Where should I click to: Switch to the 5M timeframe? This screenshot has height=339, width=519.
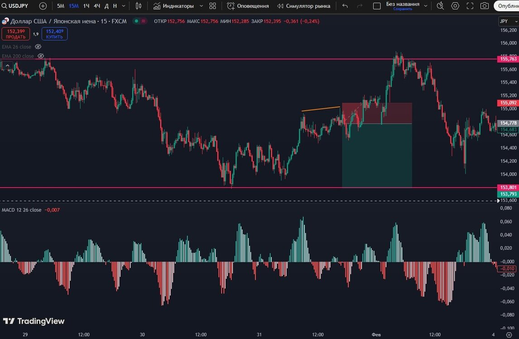click(x=61, y=6)
